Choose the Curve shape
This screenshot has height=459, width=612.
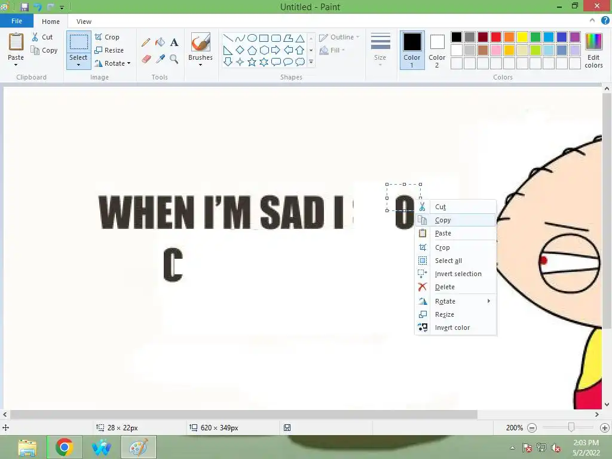pyautogui.click(x=240, y=38)
